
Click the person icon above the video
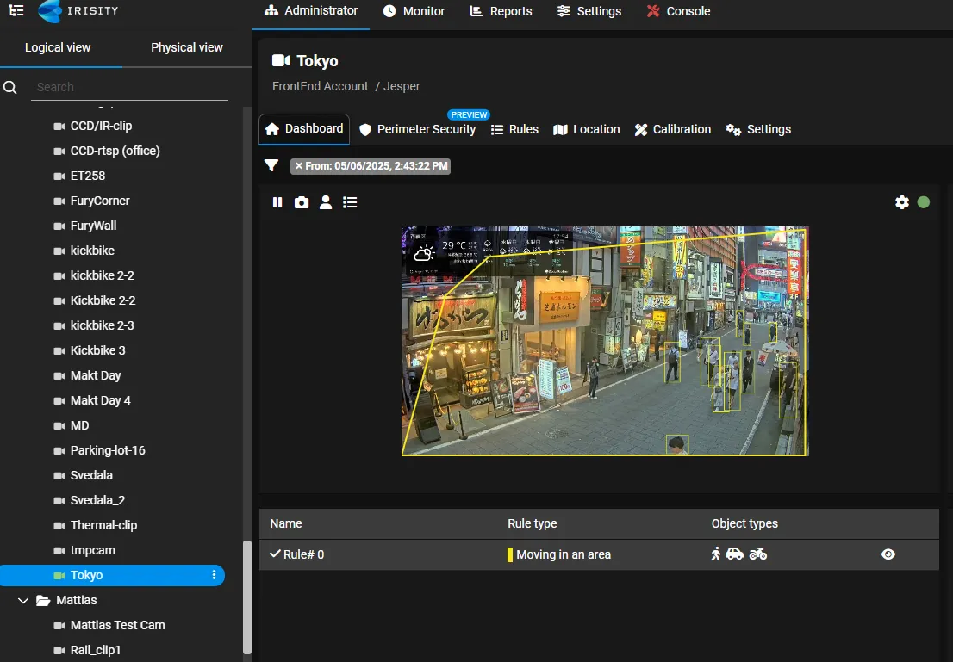(326, 202)
